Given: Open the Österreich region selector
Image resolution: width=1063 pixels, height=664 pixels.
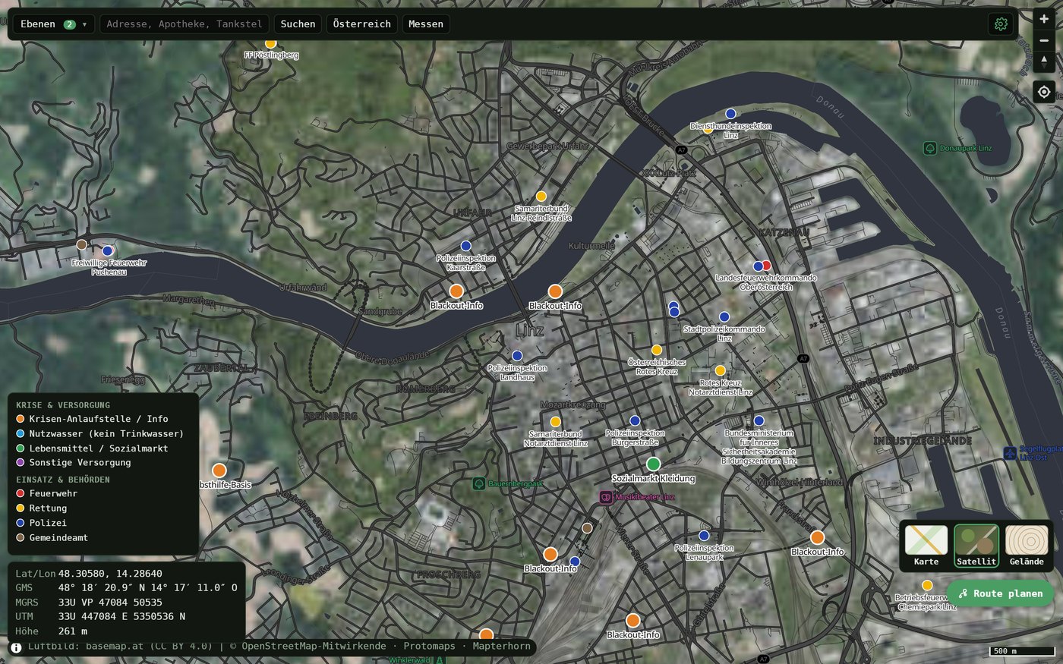Looking at the screenshot, I should click(x=362, y=24).
